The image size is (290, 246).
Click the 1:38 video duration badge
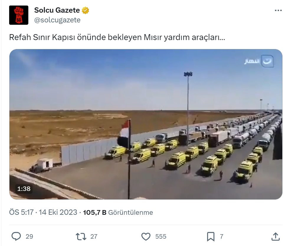pos(24,189)
